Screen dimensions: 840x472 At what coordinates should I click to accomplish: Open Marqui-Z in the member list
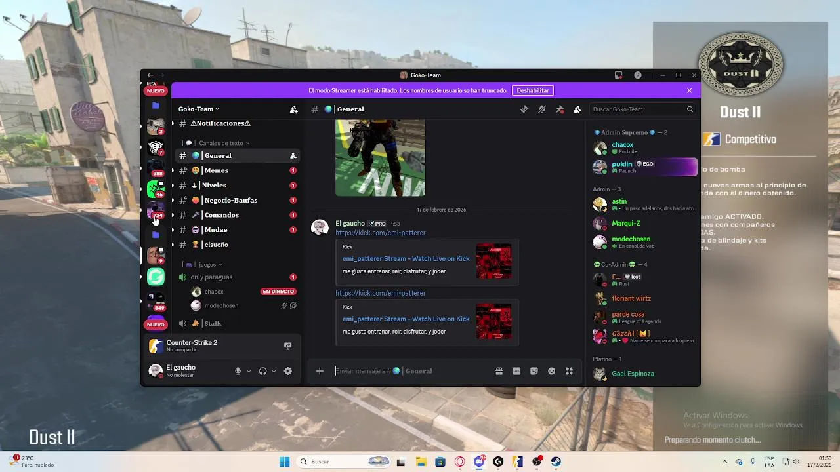click(643, 224)
